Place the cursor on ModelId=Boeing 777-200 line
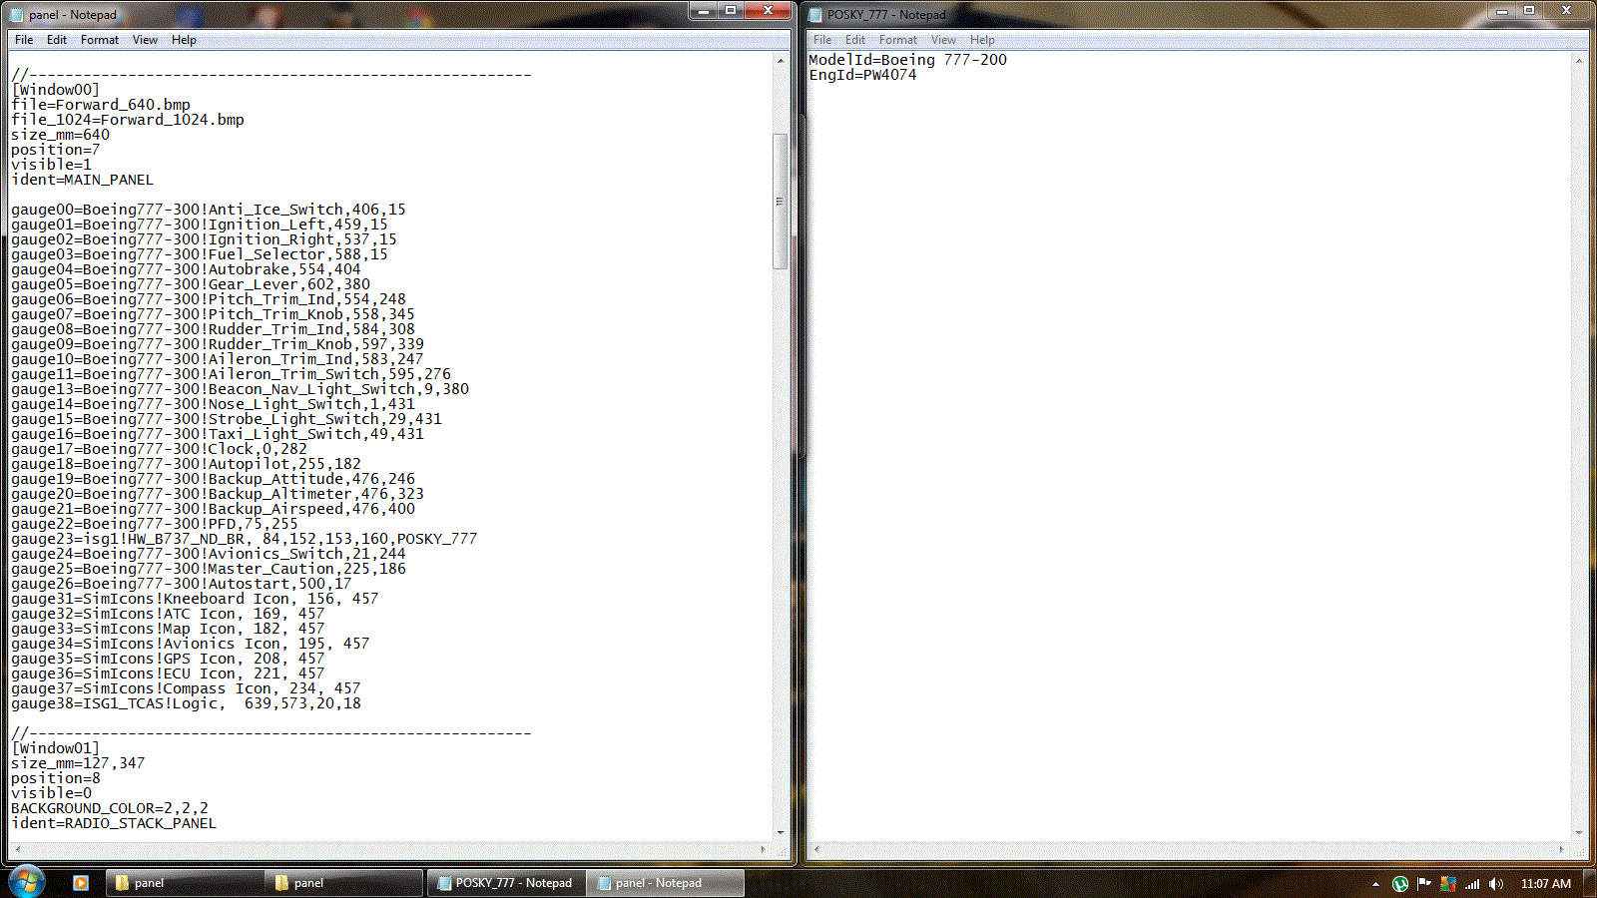Viewport: 1597px width, 898px height. point(907,60)
